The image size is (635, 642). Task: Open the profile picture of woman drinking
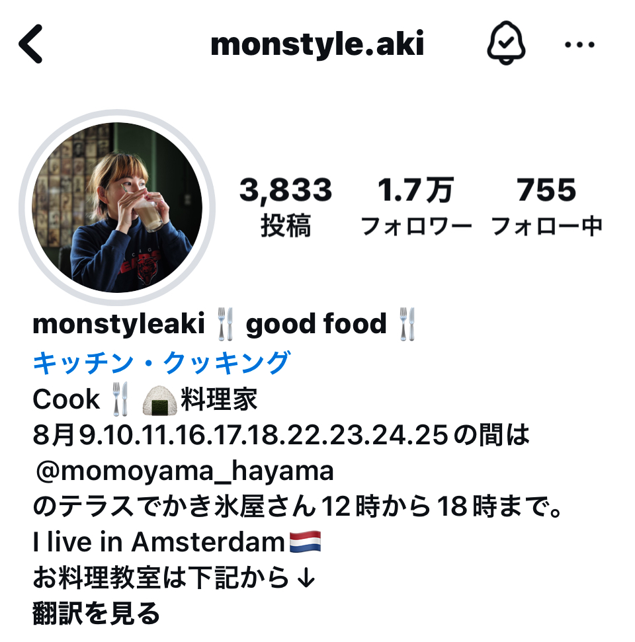pos(117,207)
